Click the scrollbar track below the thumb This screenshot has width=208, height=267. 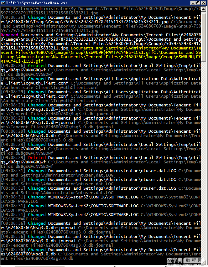tap(204, 162)
